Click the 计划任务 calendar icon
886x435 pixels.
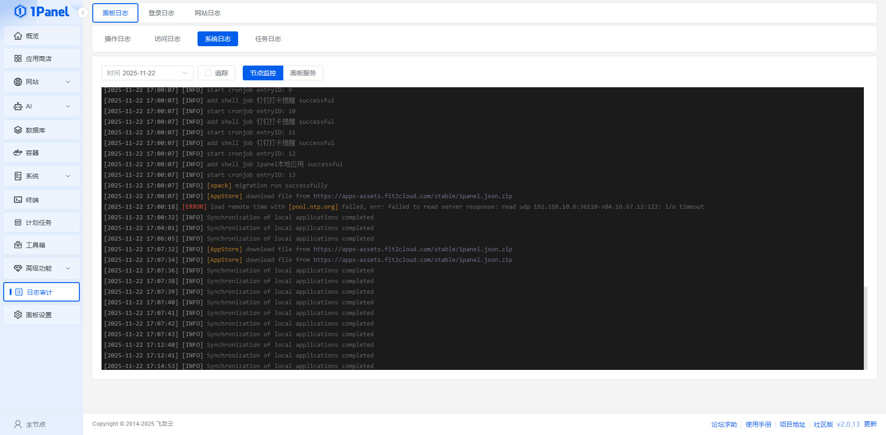pos(18,223)
